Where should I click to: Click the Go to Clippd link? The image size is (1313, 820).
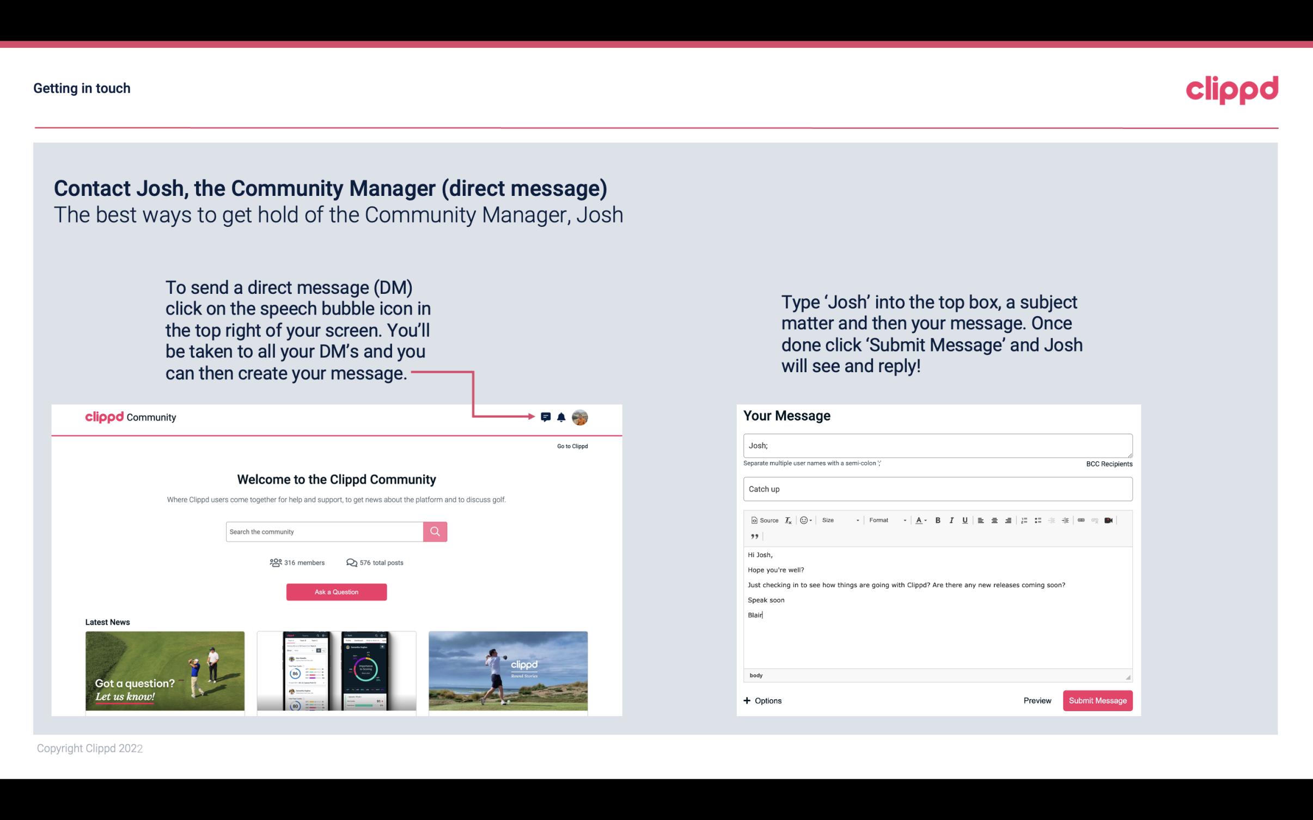pyautogui.click(x=571, y=446)
